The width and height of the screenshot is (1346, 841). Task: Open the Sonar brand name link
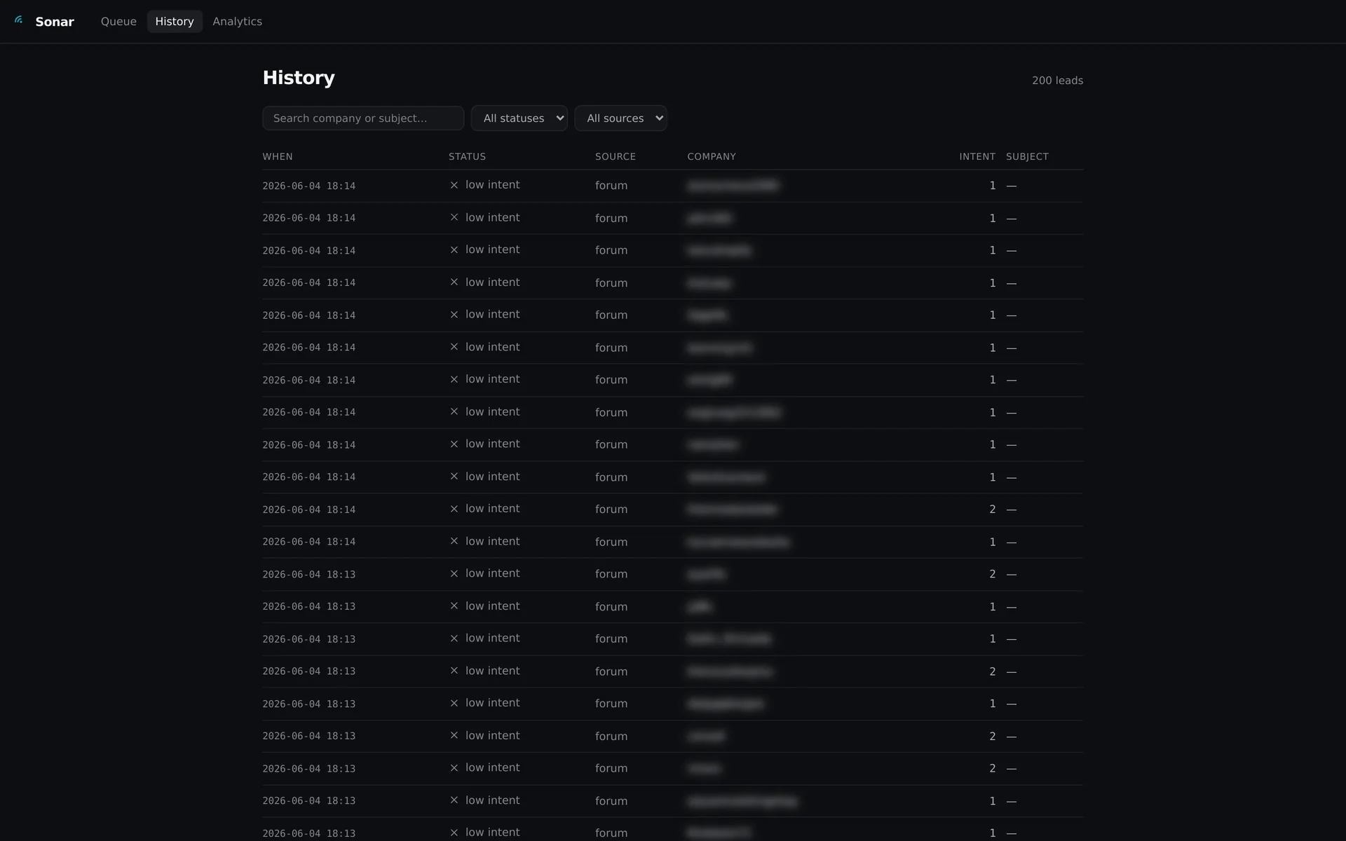click(55, 22)
